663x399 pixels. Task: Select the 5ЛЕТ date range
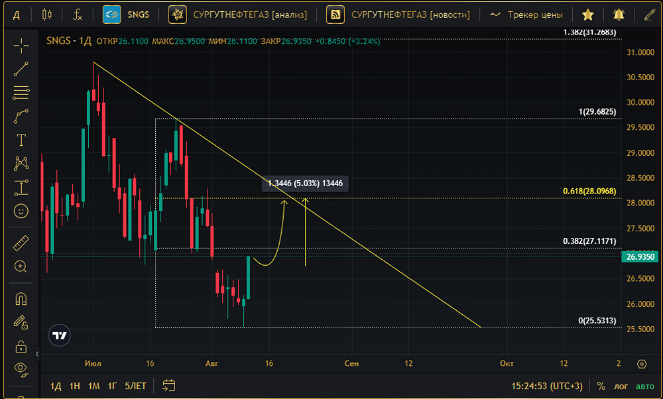point(135,386)
